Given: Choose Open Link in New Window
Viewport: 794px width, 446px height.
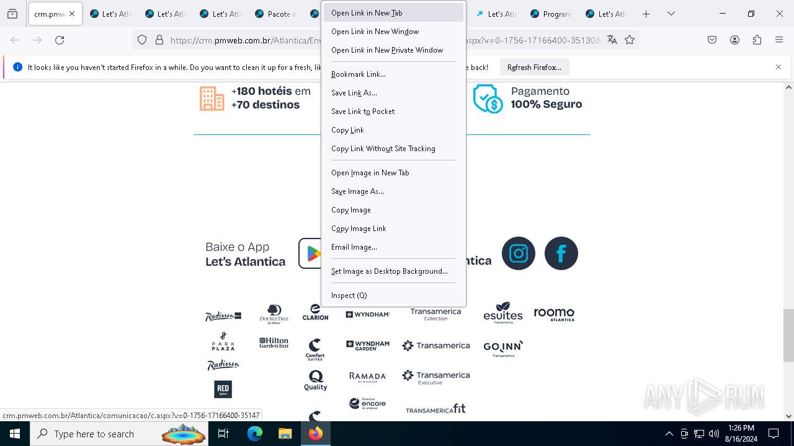Looking at the screenshot, I should click(393, 32).
